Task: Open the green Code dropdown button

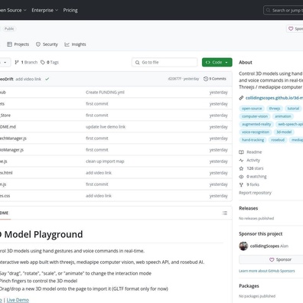Action: point(217,62)
